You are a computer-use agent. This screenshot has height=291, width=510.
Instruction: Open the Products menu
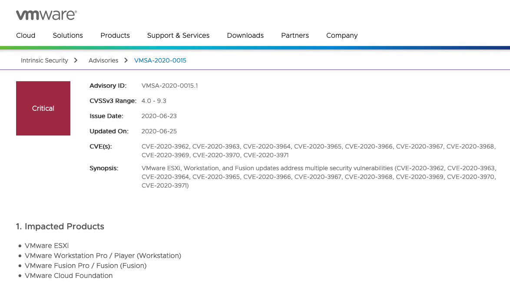[x=115, y=36]
